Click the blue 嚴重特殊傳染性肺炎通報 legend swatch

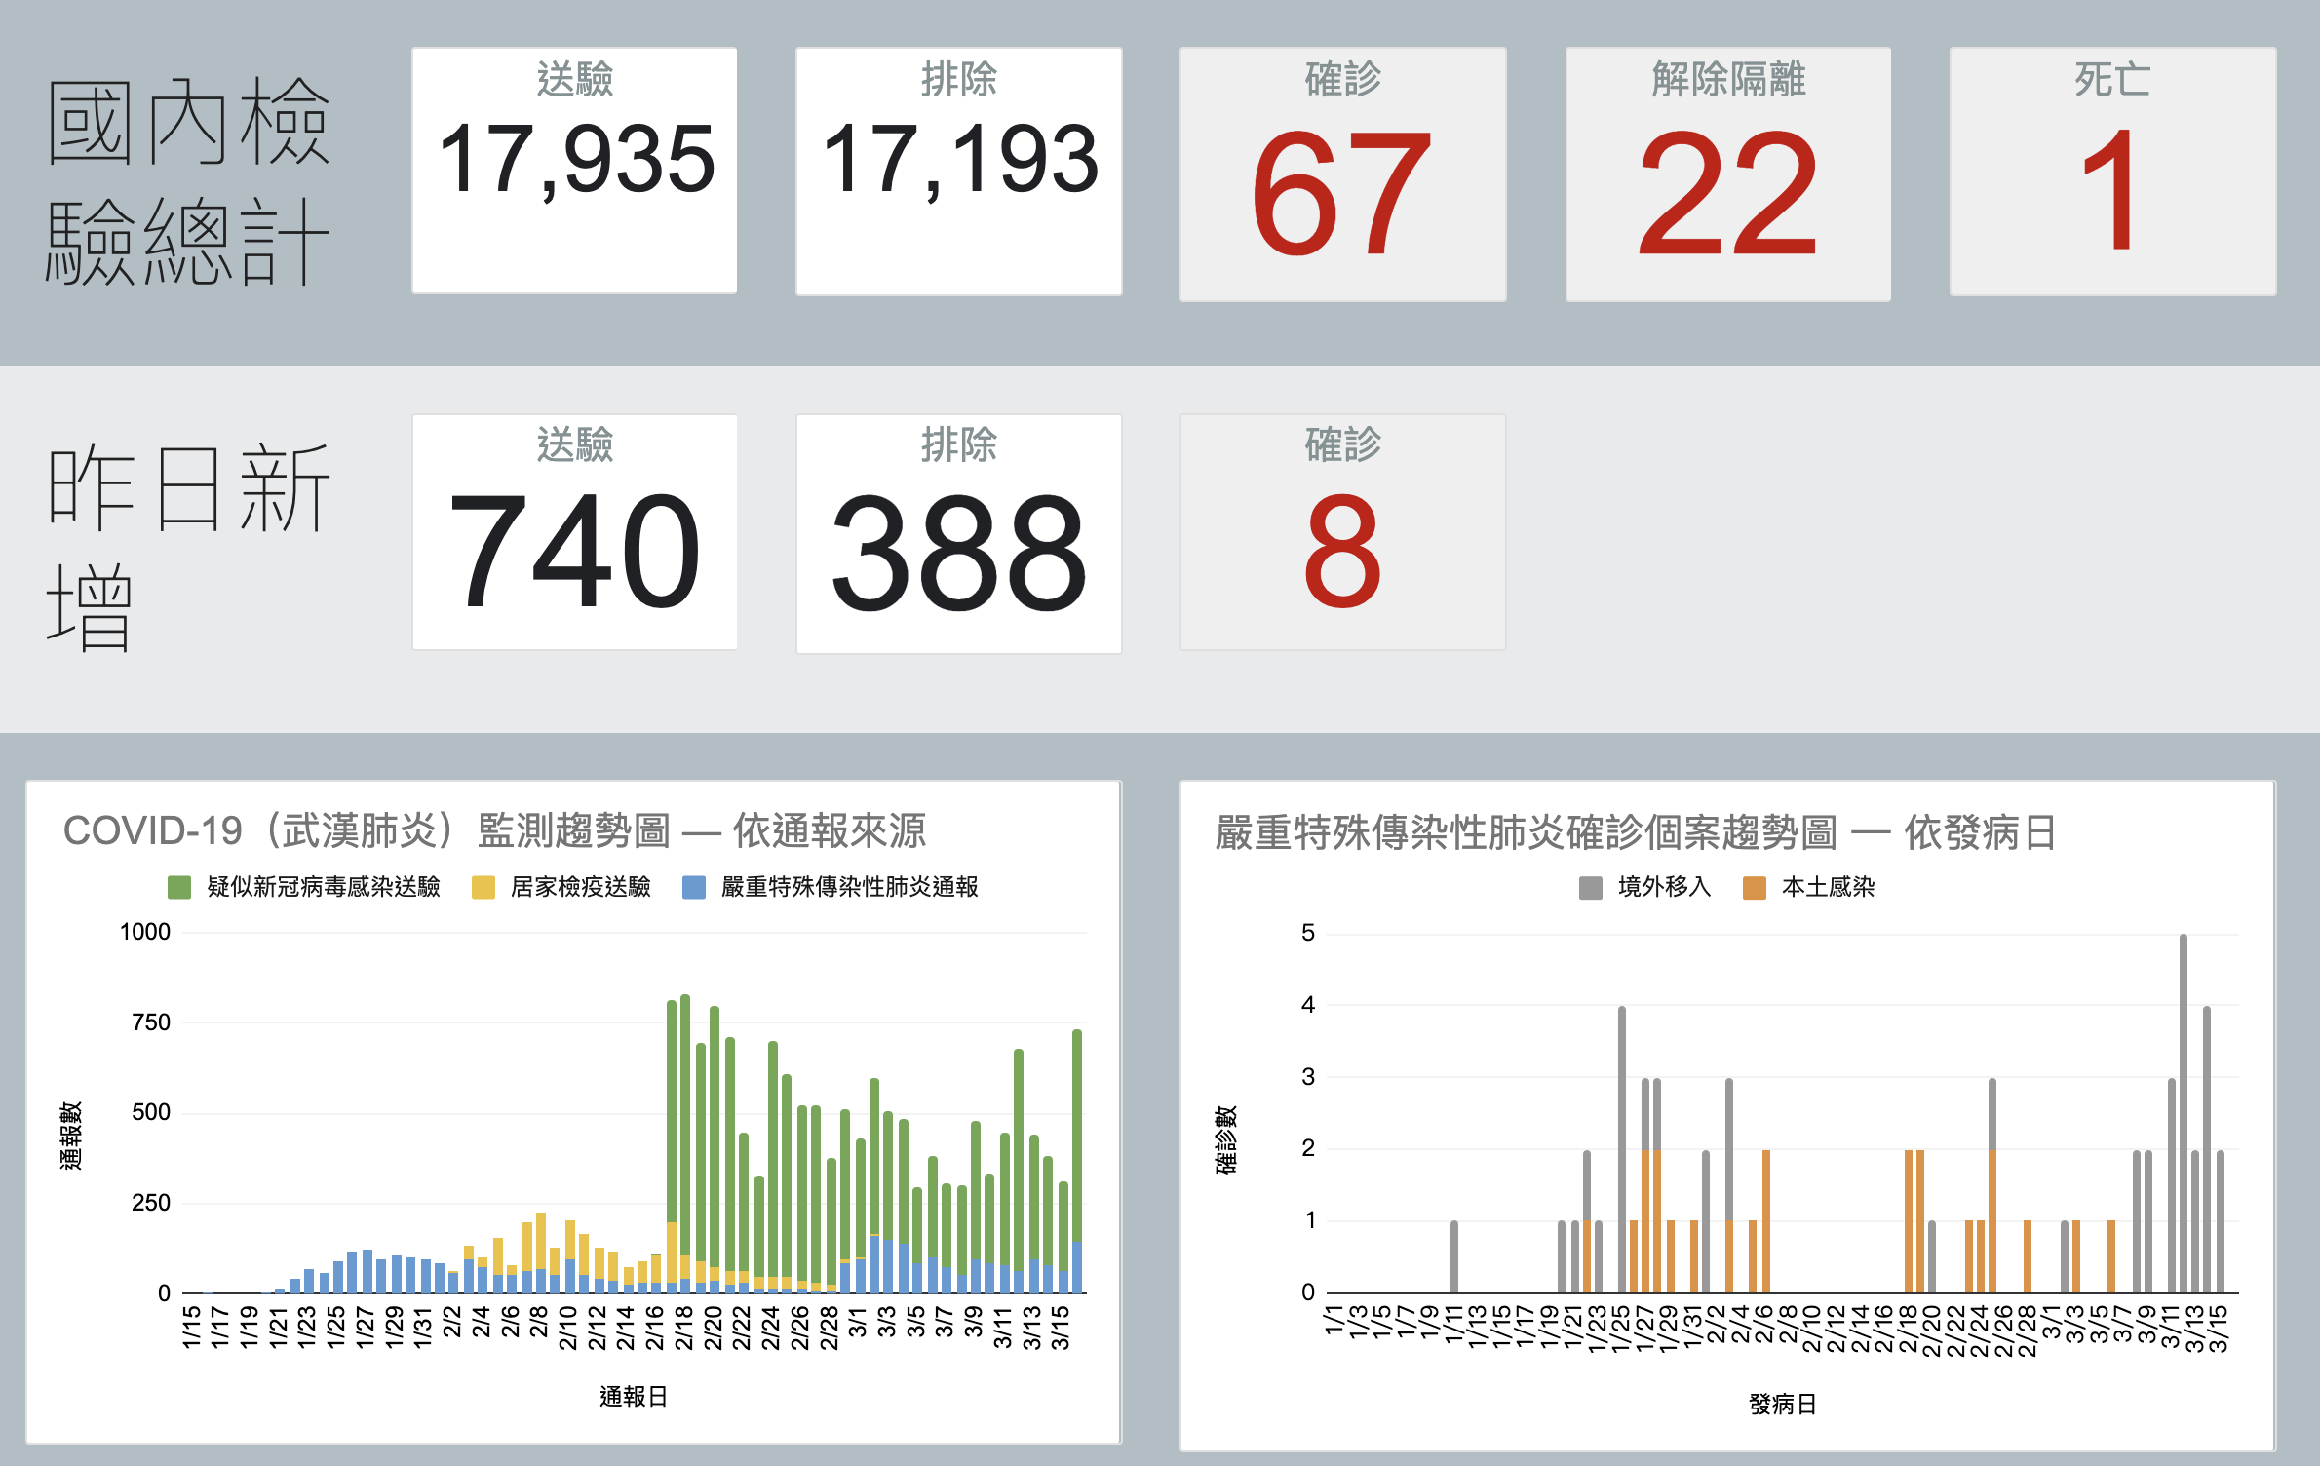point(693,887)
